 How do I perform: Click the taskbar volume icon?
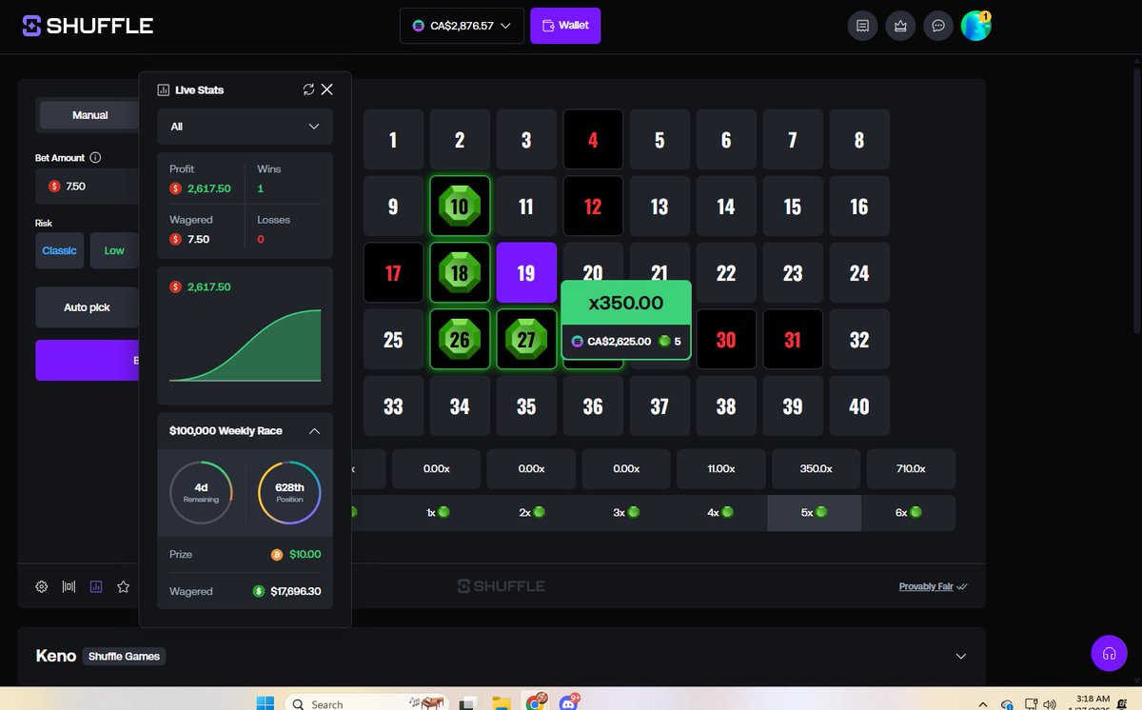pos(1049,704)
